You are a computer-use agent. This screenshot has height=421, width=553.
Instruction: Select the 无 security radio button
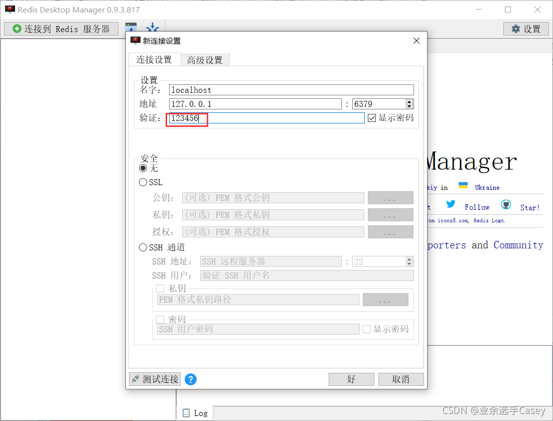coord(143,168)
